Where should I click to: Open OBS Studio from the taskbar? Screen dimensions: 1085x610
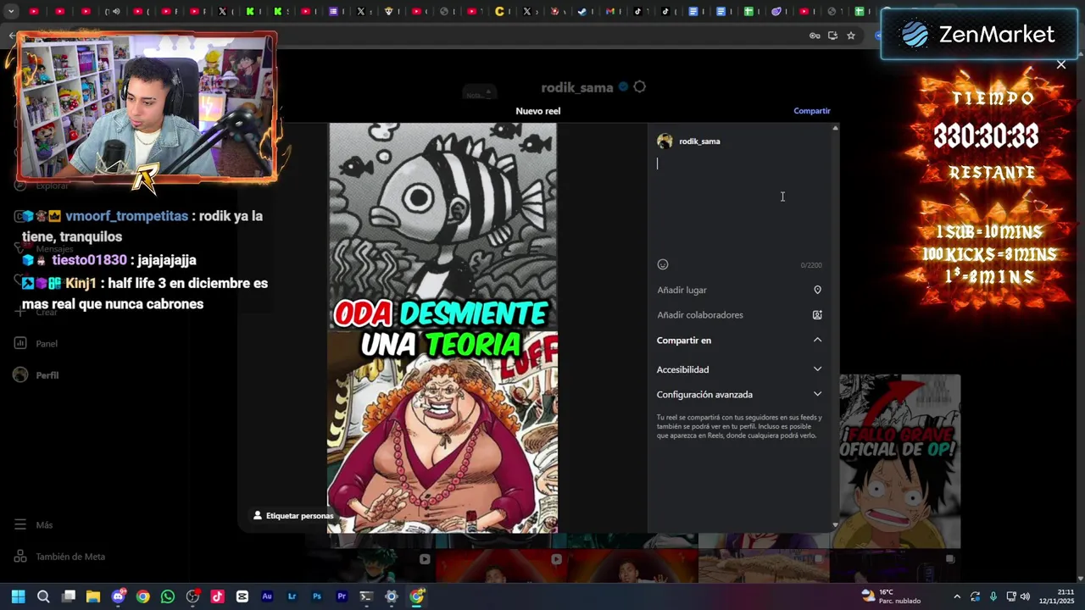point(192,596)
